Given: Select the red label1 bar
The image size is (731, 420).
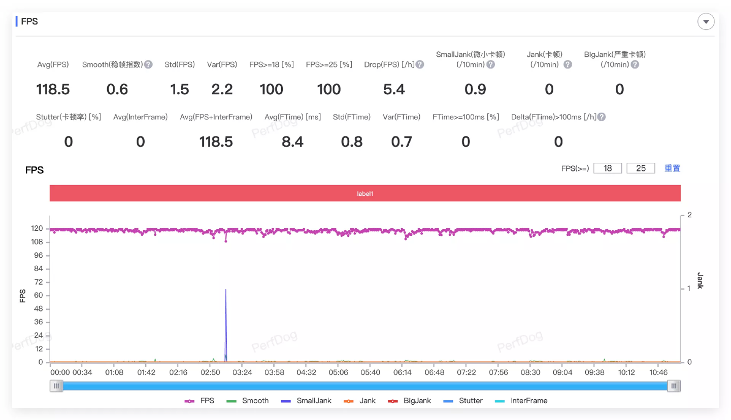Looking at the screenshot, I should (365, 193).
